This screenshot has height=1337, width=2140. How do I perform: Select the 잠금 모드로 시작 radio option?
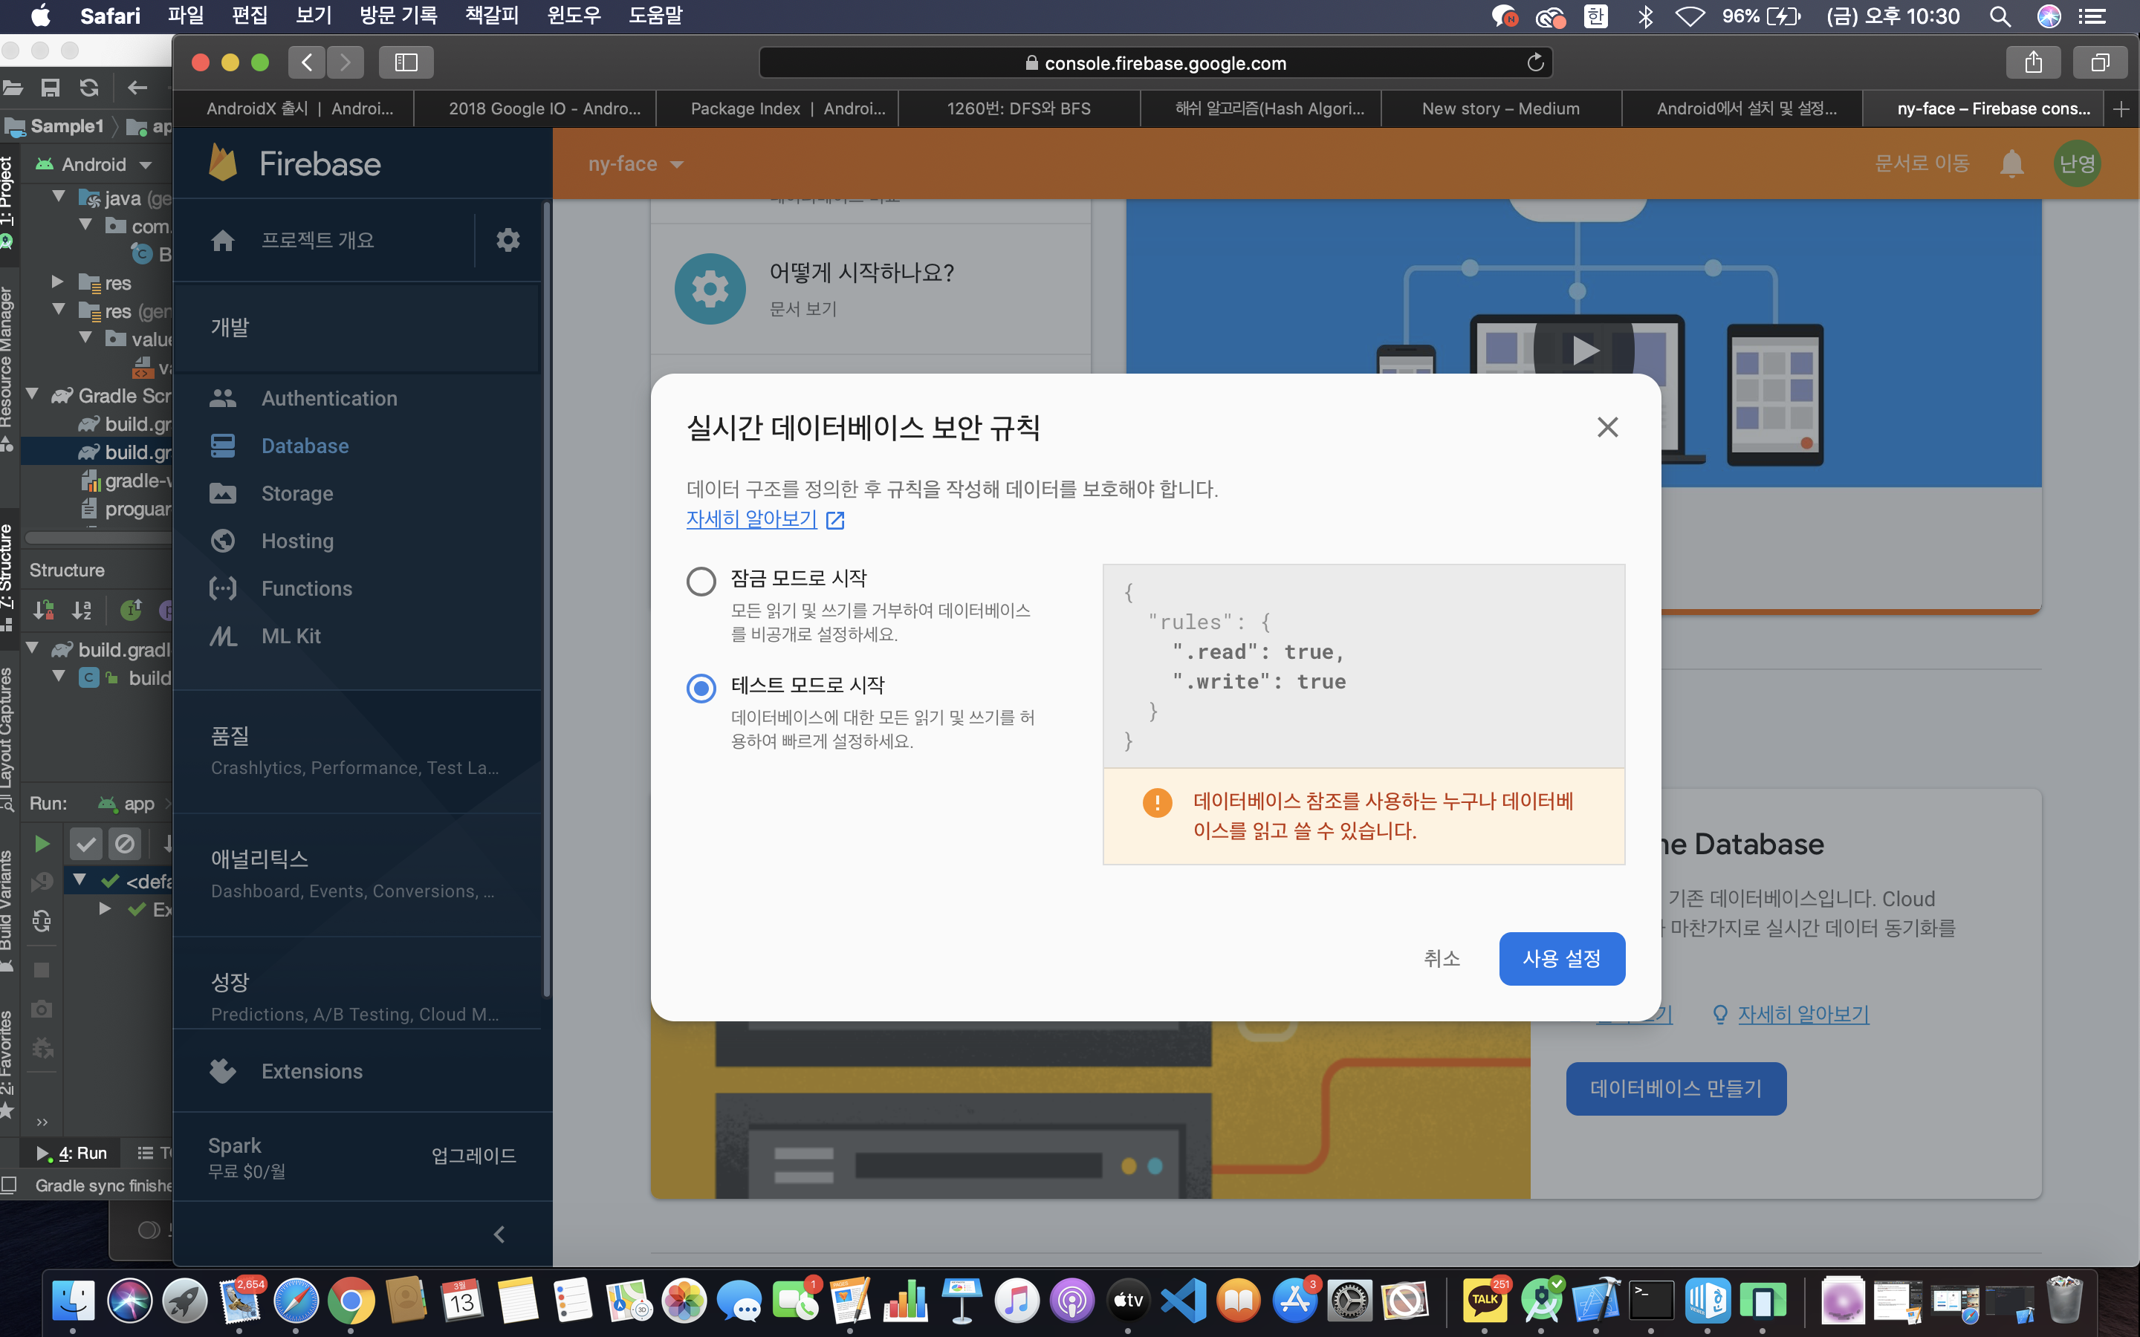tap(701, 581)
